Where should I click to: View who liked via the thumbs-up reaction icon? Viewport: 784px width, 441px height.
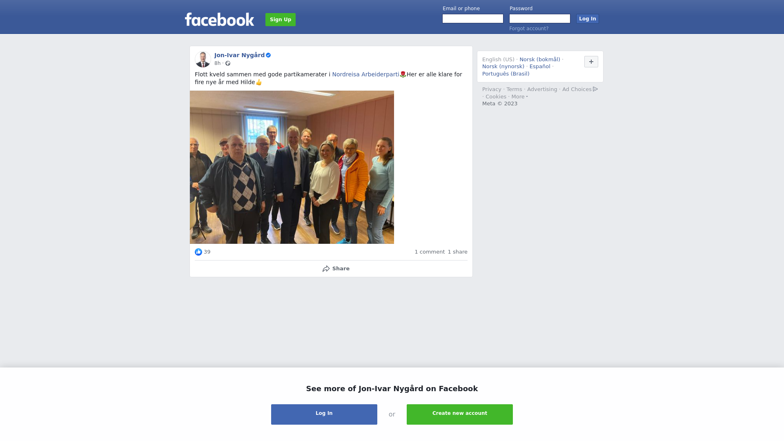coord(198,252)
